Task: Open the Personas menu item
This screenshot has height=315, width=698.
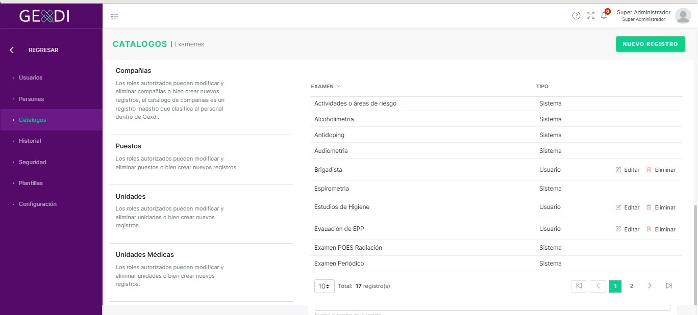Action: (31, 99)
